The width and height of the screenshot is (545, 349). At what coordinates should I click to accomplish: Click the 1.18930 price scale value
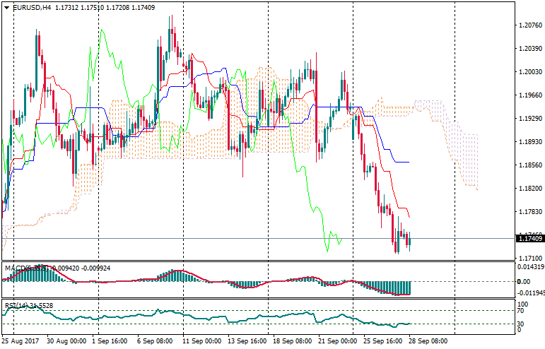click(530, 142)
